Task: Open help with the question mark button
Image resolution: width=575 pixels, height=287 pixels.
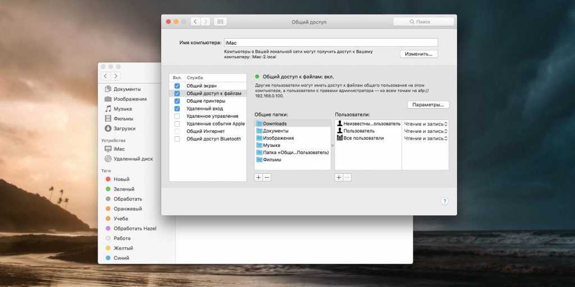Action: pos(444,201)
